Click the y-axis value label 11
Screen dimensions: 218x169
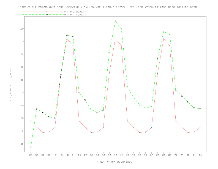point(21,41)
